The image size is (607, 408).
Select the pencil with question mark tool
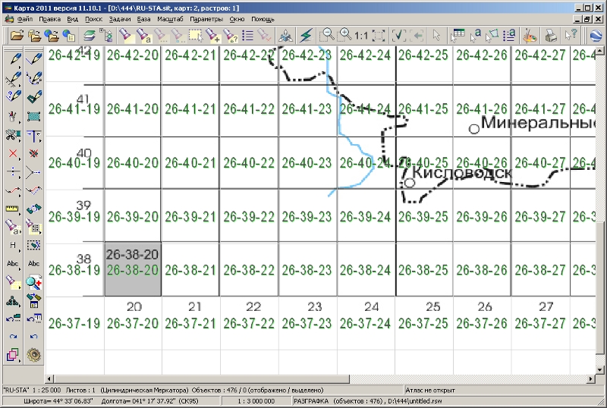[x=14, y=96]
